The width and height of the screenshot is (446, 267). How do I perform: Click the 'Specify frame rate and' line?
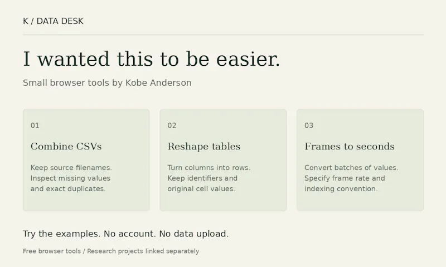tap(345, 178)
